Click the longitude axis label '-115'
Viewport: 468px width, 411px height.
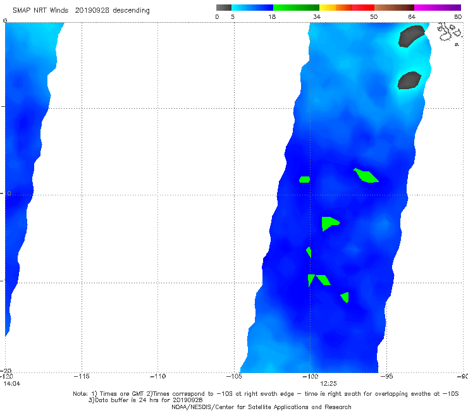[x=82, y=376]
